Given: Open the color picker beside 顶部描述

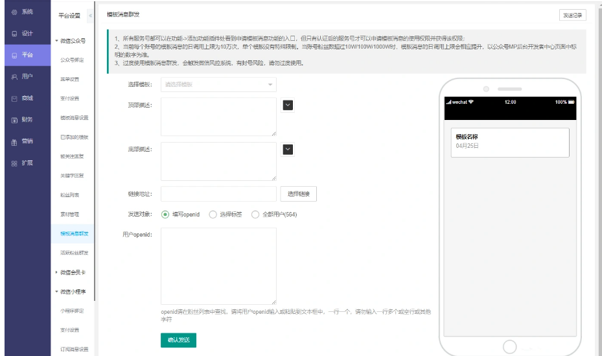Looking at the screenshot, I should click(288, 105).
